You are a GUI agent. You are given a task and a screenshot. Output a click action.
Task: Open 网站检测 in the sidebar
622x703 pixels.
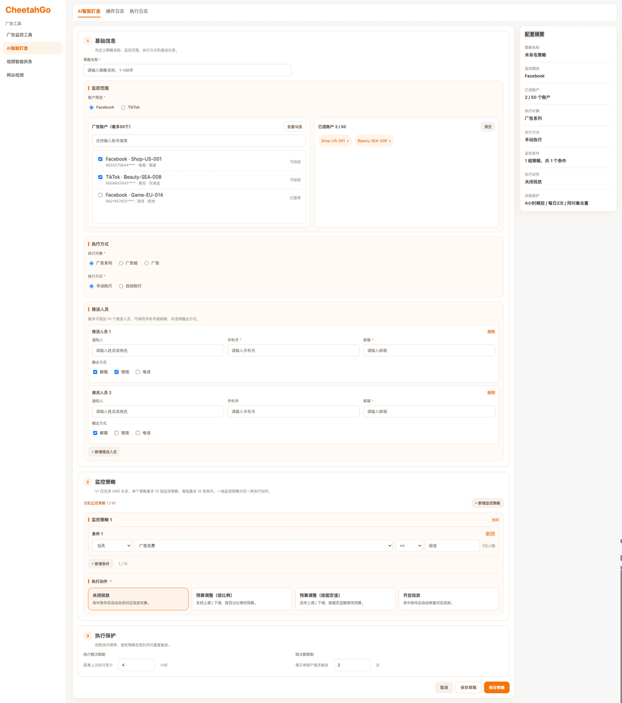pos(33,75)
